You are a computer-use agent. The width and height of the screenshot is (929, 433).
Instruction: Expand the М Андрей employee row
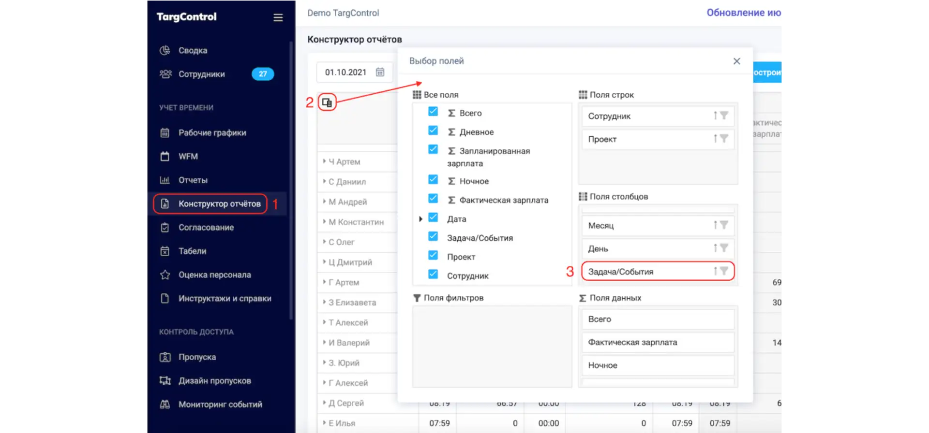tap(324, 201)
